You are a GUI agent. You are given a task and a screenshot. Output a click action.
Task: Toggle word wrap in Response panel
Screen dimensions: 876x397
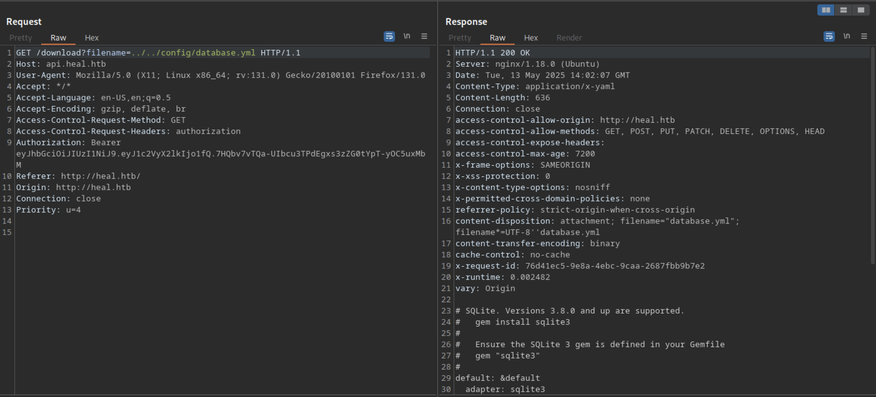829,36
